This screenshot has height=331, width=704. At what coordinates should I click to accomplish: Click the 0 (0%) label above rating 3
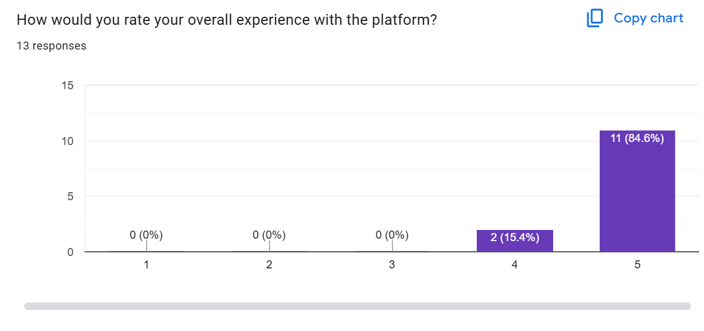pos(392,235)
